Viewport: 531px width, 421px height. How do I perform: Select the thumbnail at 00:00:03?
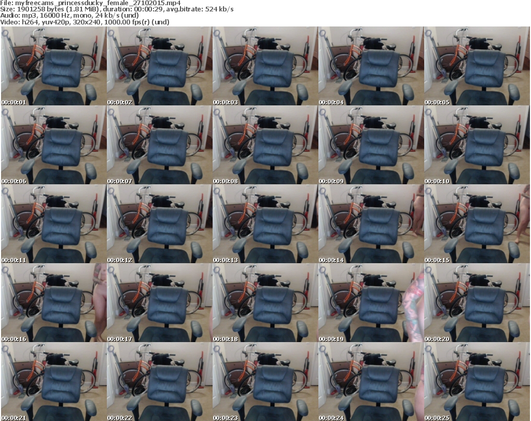(265, 66)
